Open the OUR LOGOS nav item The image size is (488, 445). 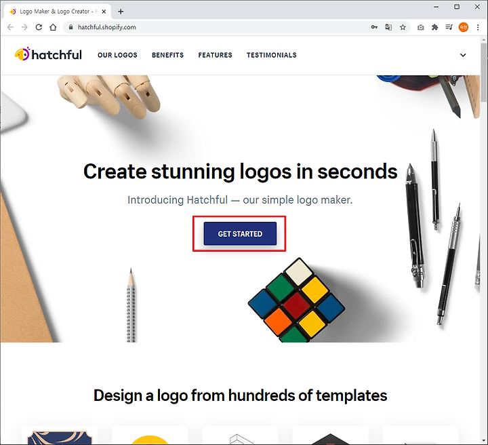117,55
